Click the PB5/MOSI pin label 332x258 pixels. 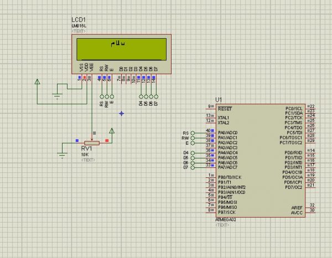[x=227, y=202]
